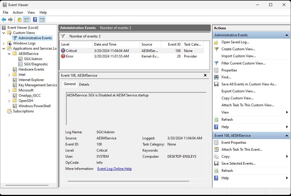Select SGX/Admin log in tree
The height and width of the screenshot is (196, 291).
click(33, 59)
